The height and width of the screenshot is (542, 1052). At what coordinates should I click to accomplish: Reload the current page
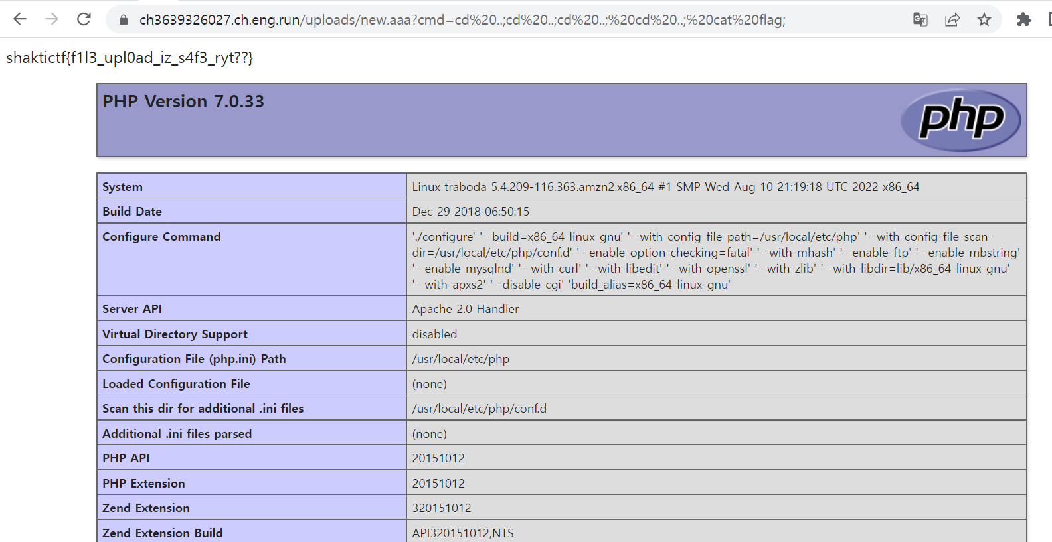coord(84,19)
